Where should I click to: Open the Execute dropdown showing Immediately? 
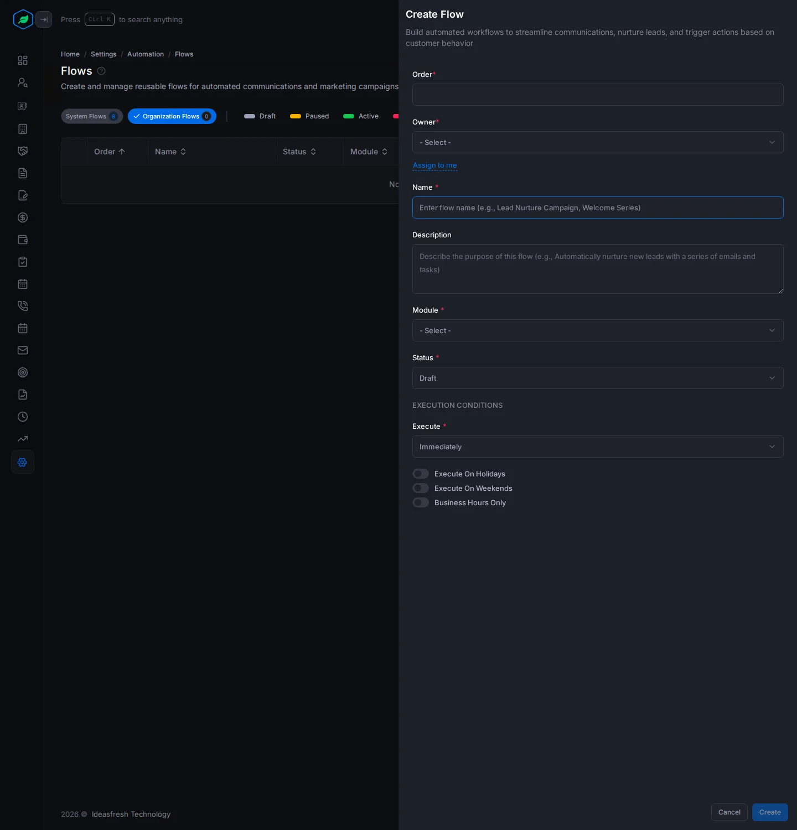[x=598, y=447]
